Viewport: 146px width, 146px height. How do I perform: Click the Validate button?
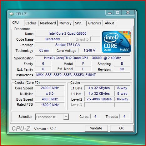coord(96,128)
